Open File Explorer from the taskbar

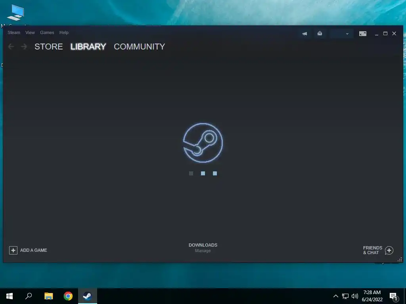point(48,296)
